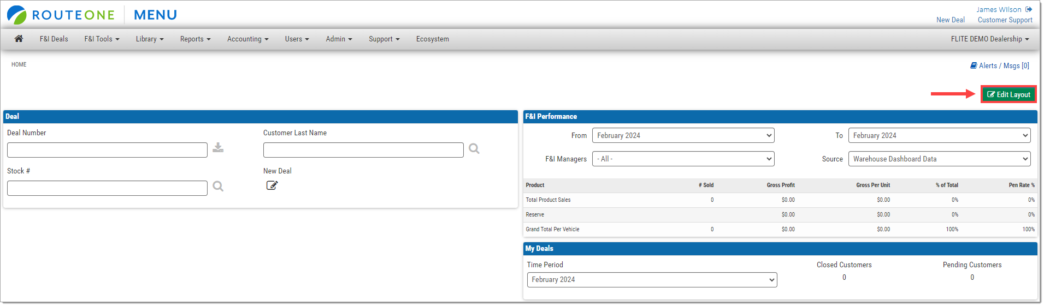Image resolution: width=1044 pixels, height=306 pixels.
Task: Click the 'Gross Per Unit' column header
Action: [873, 185]
